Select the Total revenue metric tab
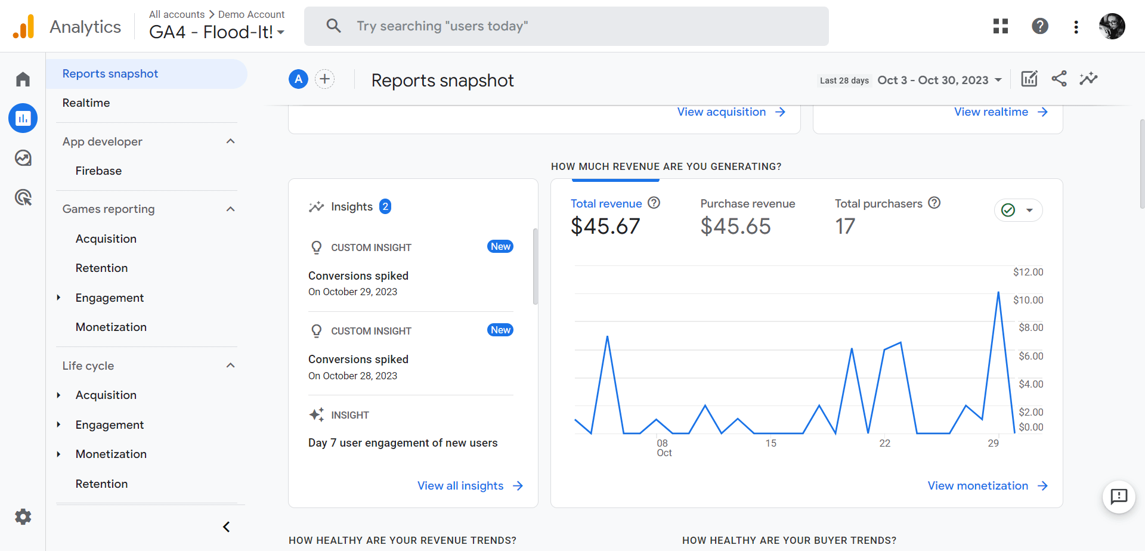Screen dimensions: 1145x551 [606, 203]
